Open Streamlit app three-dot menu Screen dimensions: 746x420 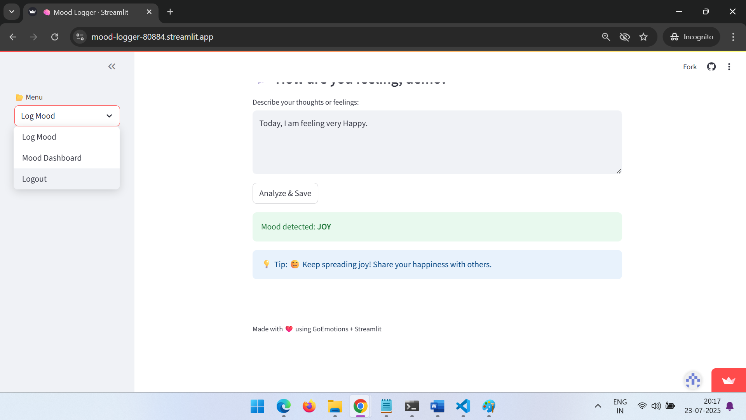729,67
